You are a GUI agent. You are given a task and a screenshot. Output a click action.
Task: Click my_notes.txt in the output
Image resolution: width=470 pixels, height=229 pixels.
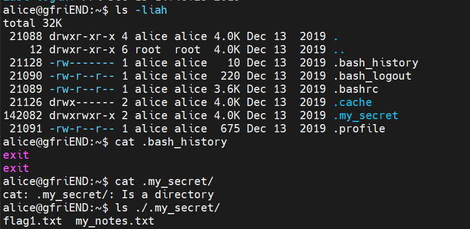pos(114,221)
